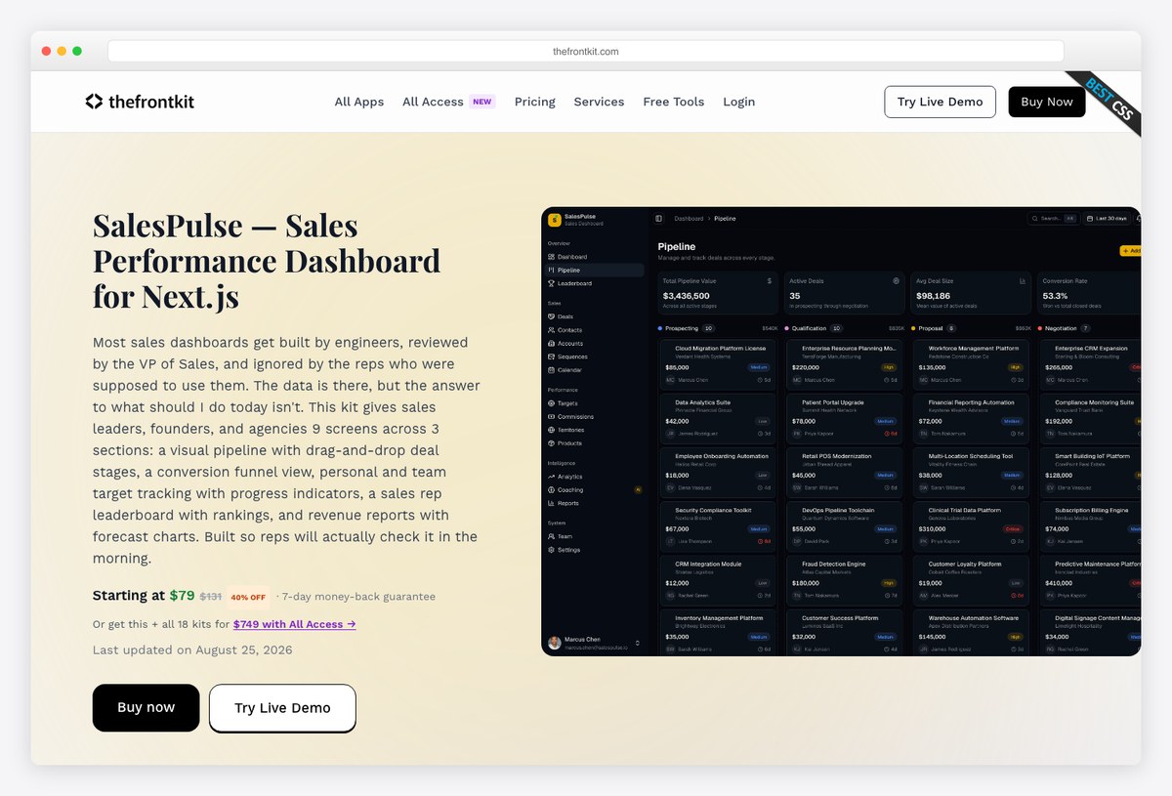Open Services nav item

click(599, 102)
